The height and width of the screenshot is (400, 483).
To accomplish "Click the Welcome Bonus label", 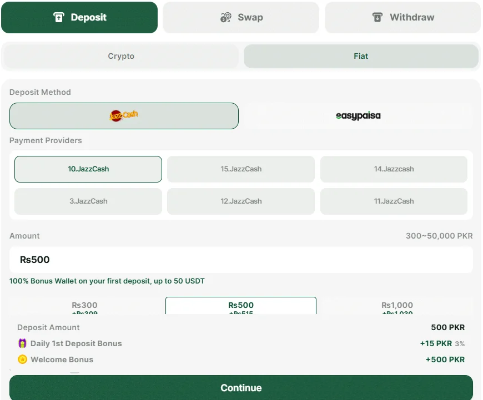I will (x=62, y=360).
